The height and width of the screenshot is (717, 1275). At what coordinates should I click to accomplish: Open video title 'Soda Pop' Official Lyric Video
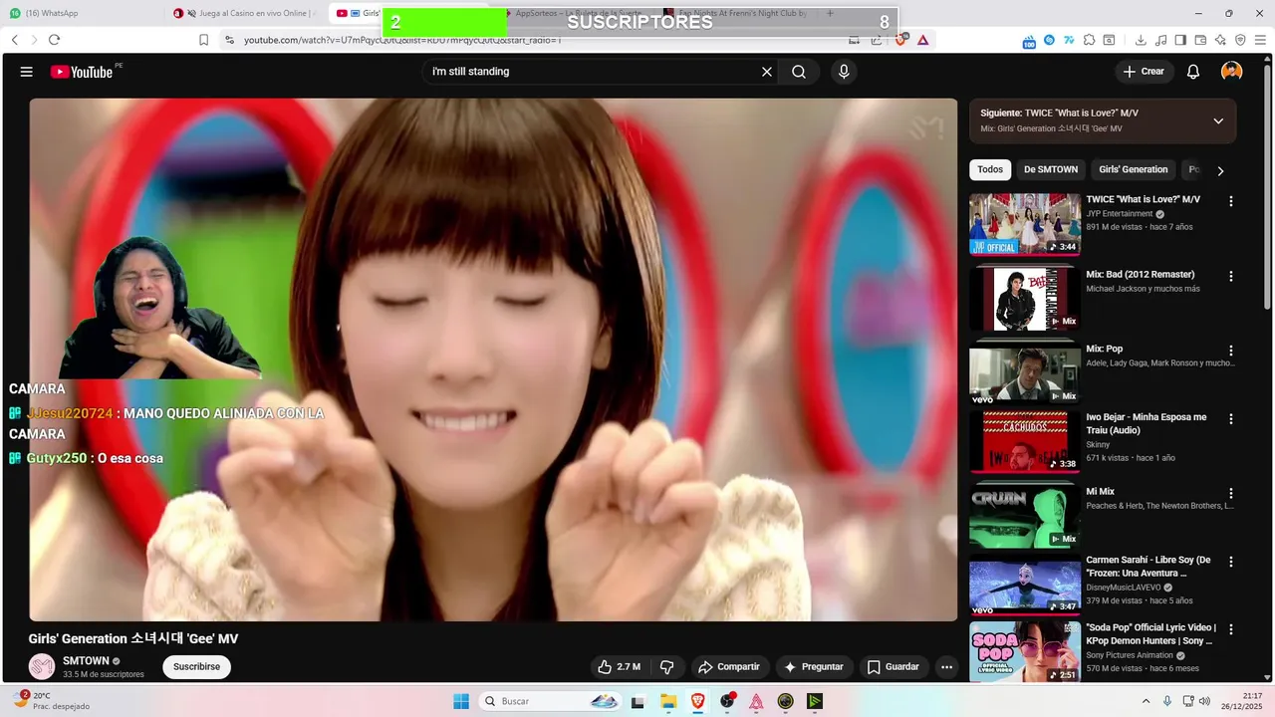point(1151,634)
